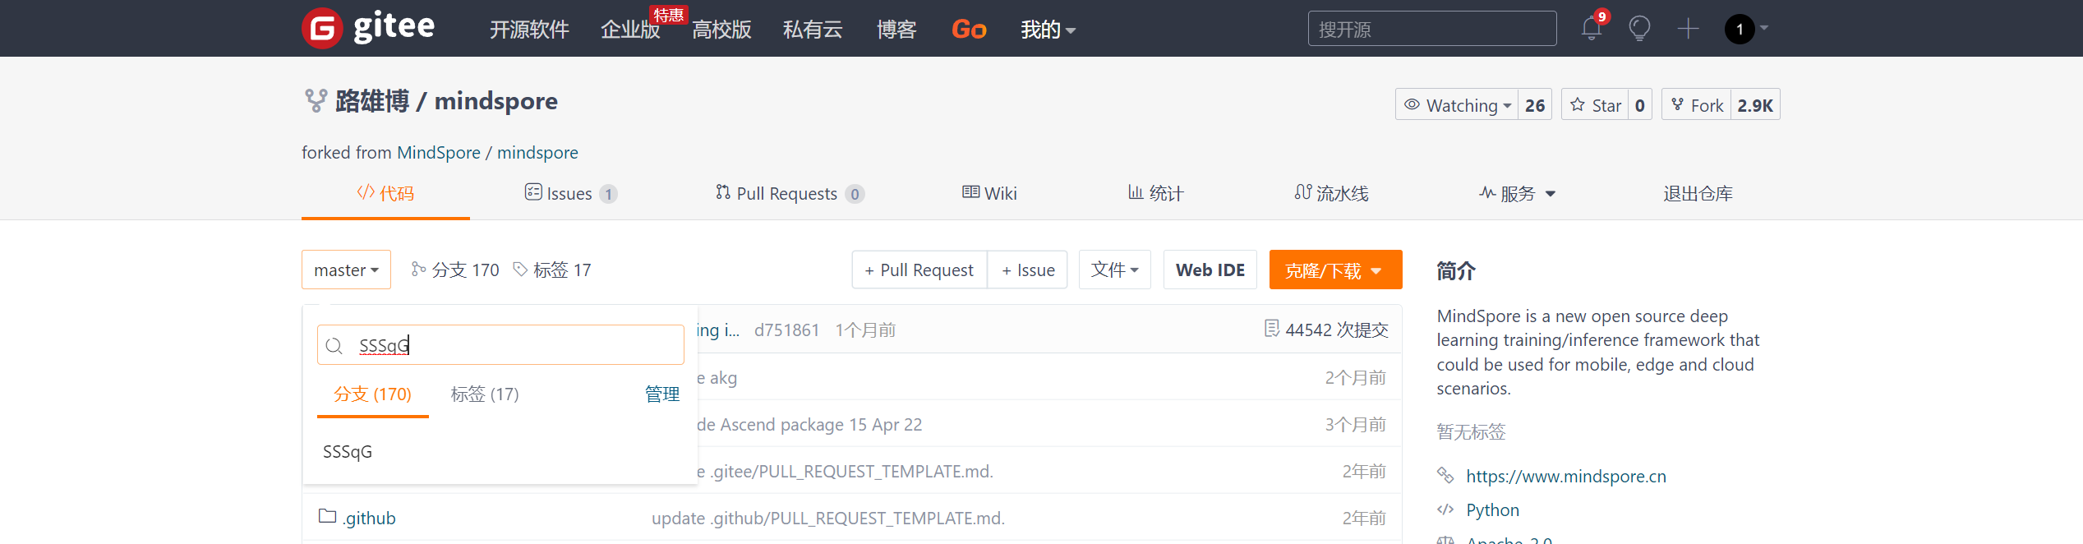Click the Gitee logo icon
The height and width of the screenshot is (544, 2083).
322,29
